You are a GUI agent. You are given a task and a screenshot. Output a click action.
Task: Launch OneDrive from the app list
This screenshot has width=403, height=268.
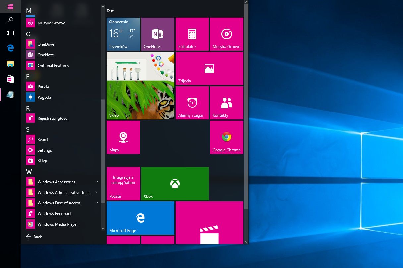coord(63,44)
